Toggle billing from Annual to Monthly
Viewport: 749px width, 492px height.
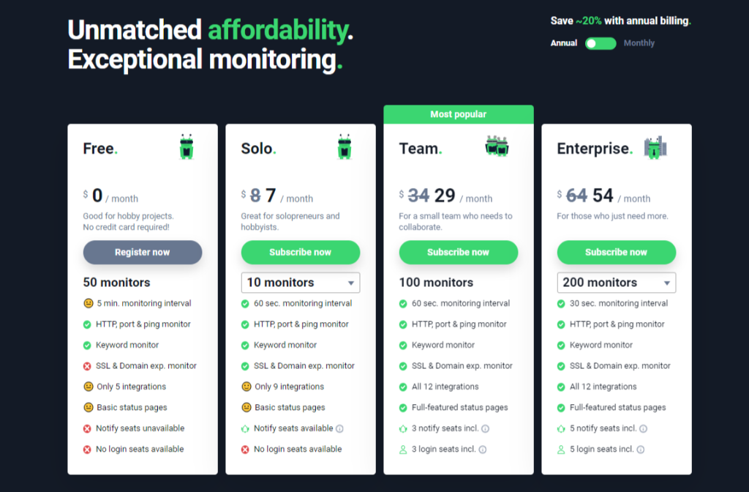pos(600,43)
